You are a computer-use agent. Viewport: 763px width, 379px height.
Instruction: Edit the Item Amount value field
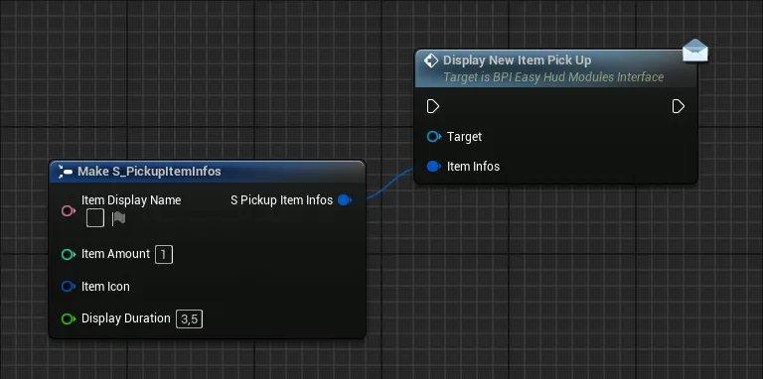[x=164, y=254]
